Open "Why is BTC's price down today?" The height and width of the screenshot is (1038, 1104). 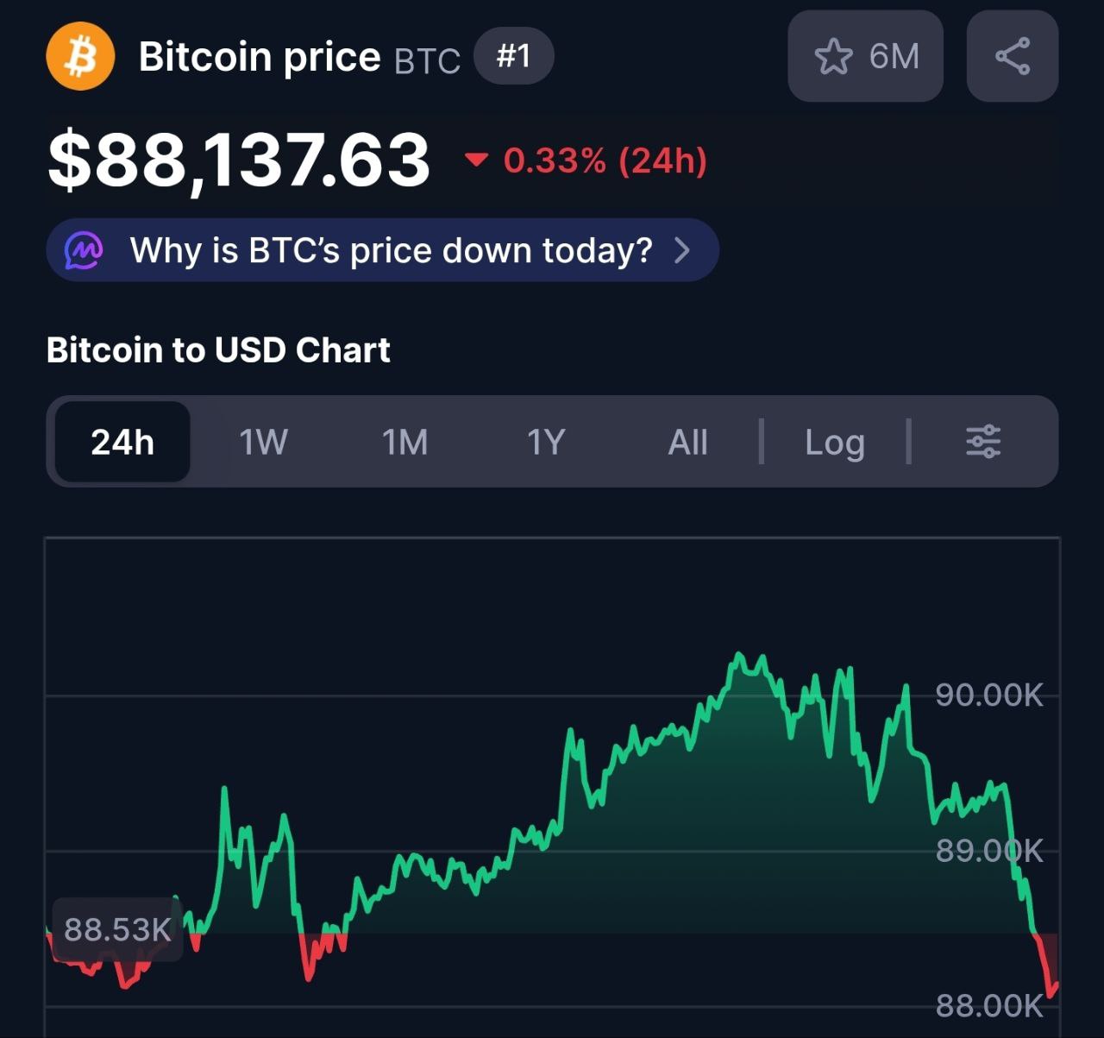pos(391,250)
